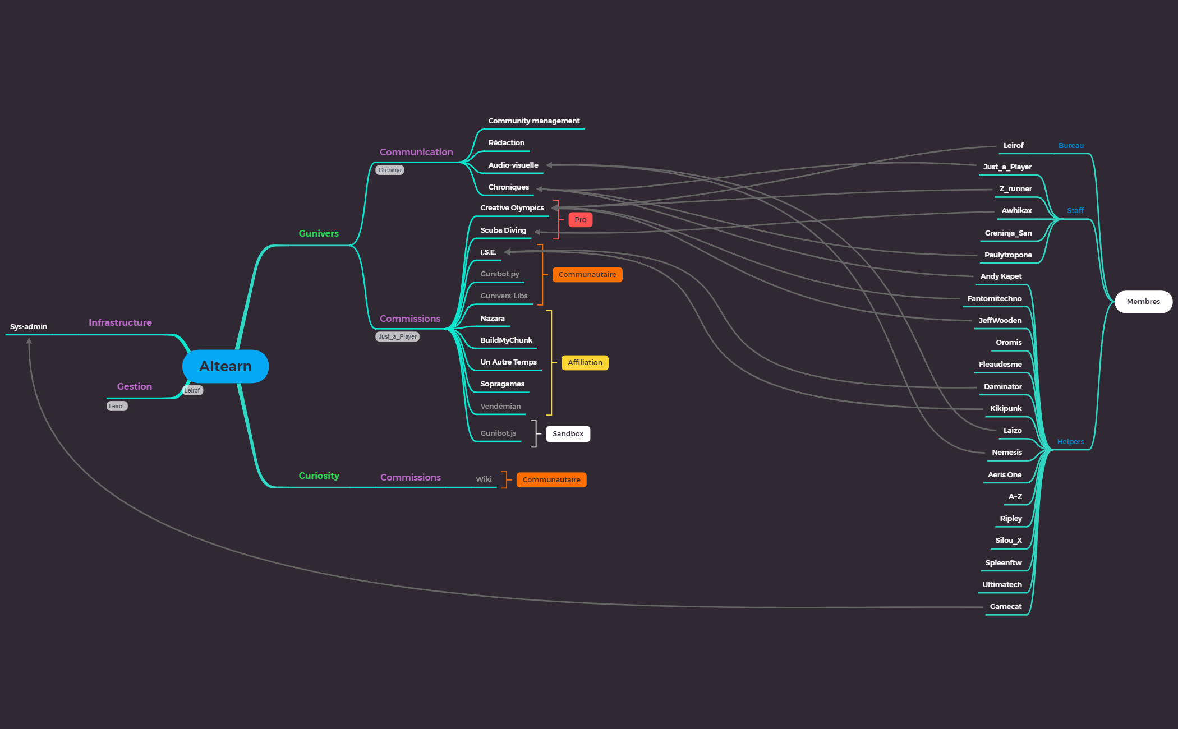This screenshot has height=729, width=1178.
Task: Click the Gunivers branch node
Action: [x=318, y=233]
